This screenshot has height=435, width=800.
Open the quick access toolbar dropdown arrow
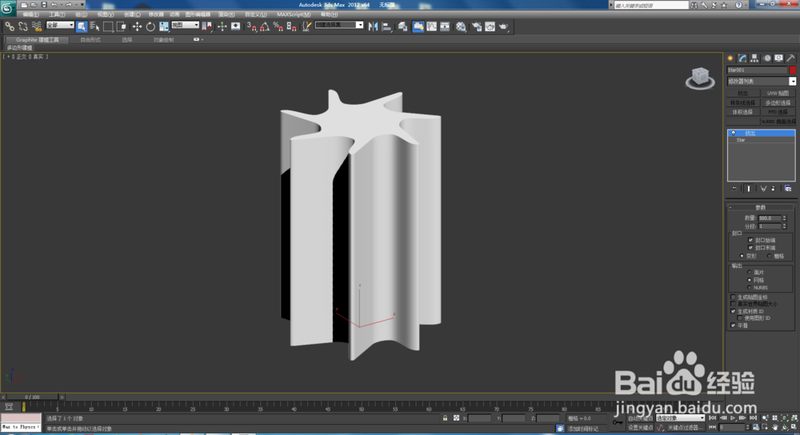[82, 5]
